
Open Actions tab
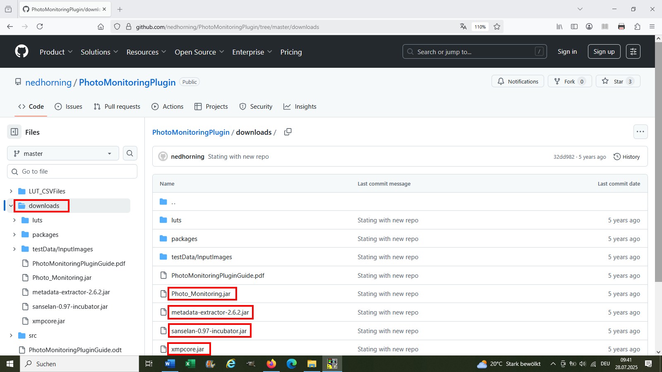click(x=168, y=106)
